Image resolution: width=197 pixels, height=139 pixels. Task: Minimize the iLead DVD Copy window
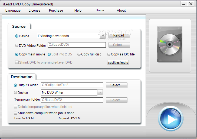coord(184,4)
